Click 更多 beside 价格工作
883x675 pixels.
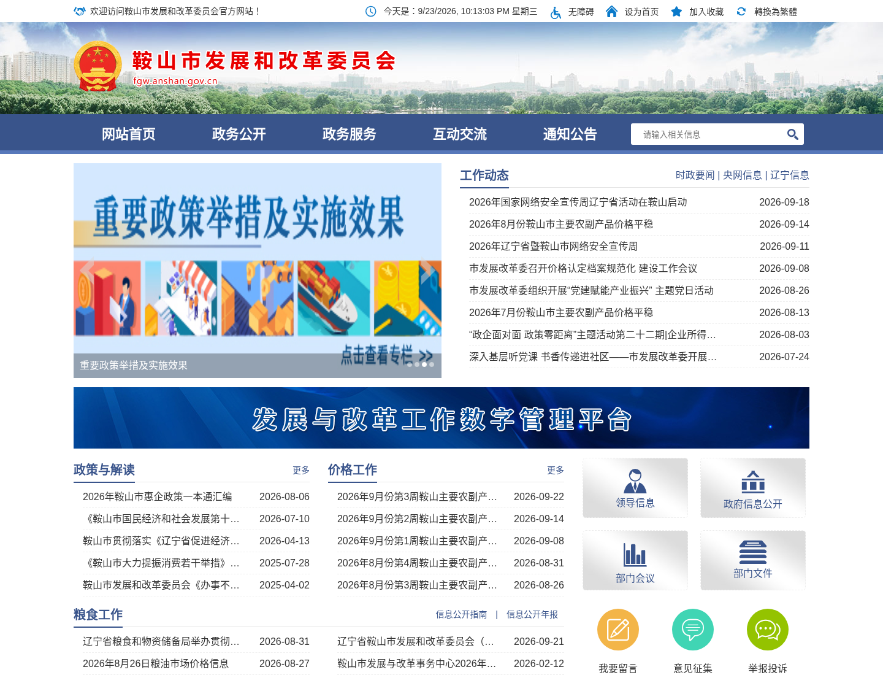tap(556, 470)
